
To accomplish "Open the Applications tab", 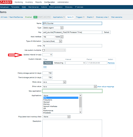I will click(59, 17).
